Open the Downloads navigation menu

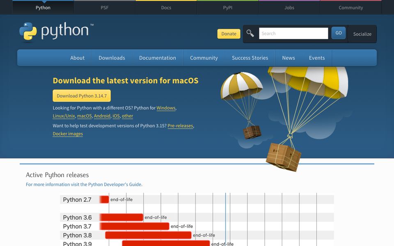pos(112,58)
